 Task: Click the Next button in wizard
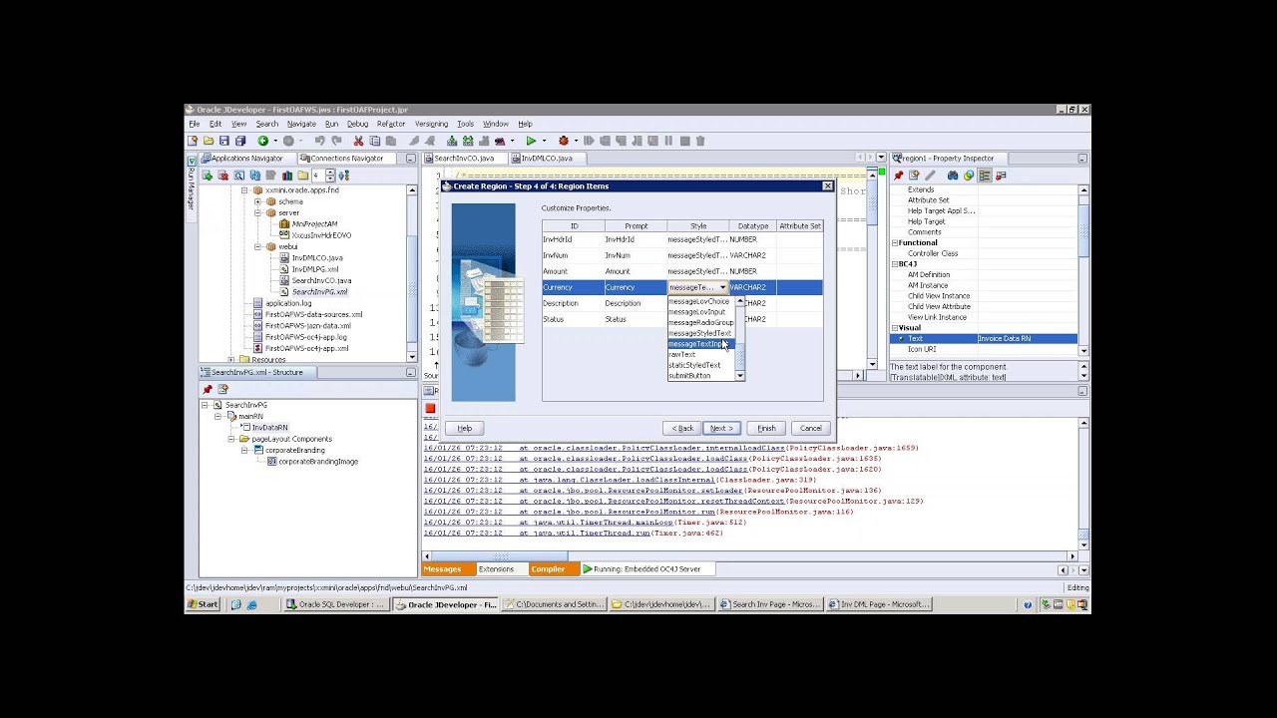[x=720, y=428]
